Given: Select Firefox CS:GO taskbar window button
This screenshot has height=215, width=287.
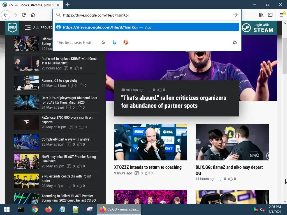Looking at the screenshot, I should point(119,209).
